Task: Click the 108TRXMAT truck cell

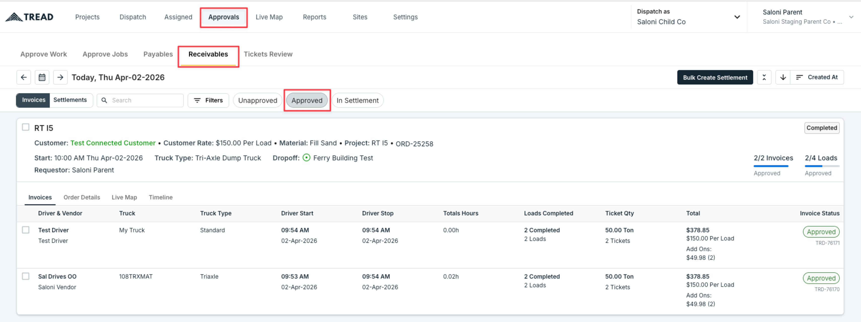Action: (x=136, y=276)
